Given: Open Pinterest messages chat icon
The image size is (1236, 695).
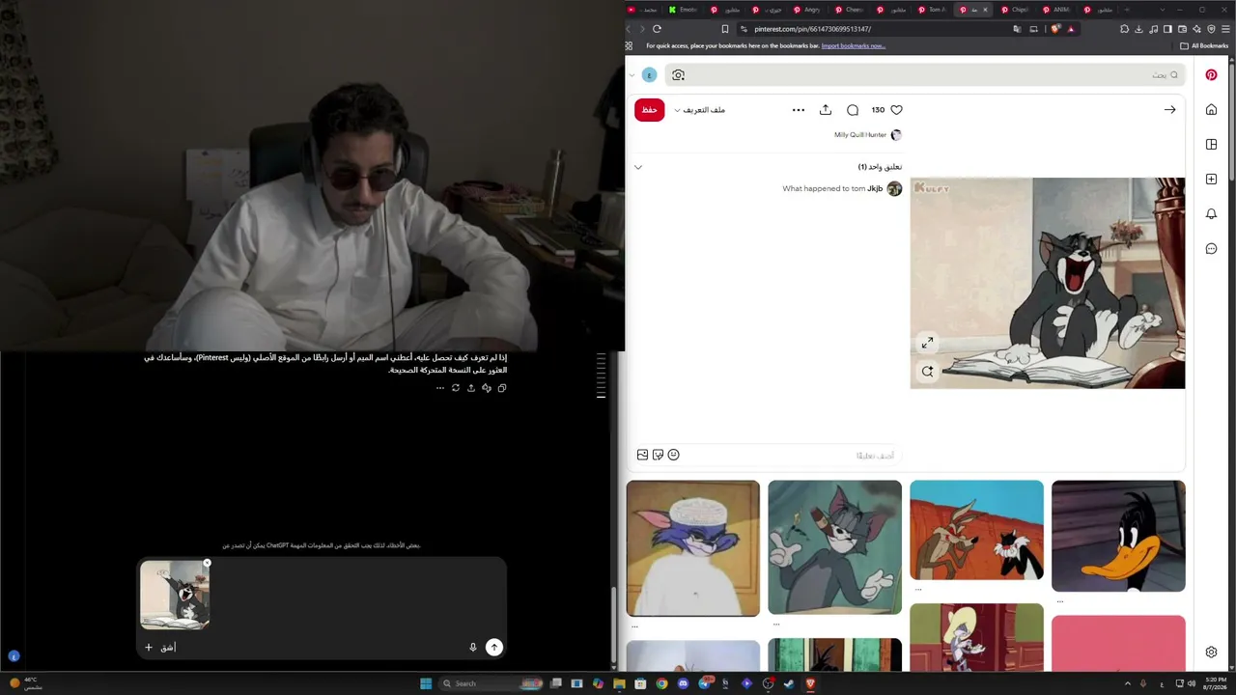Looking at the screenshot, I should (1211, 248).
